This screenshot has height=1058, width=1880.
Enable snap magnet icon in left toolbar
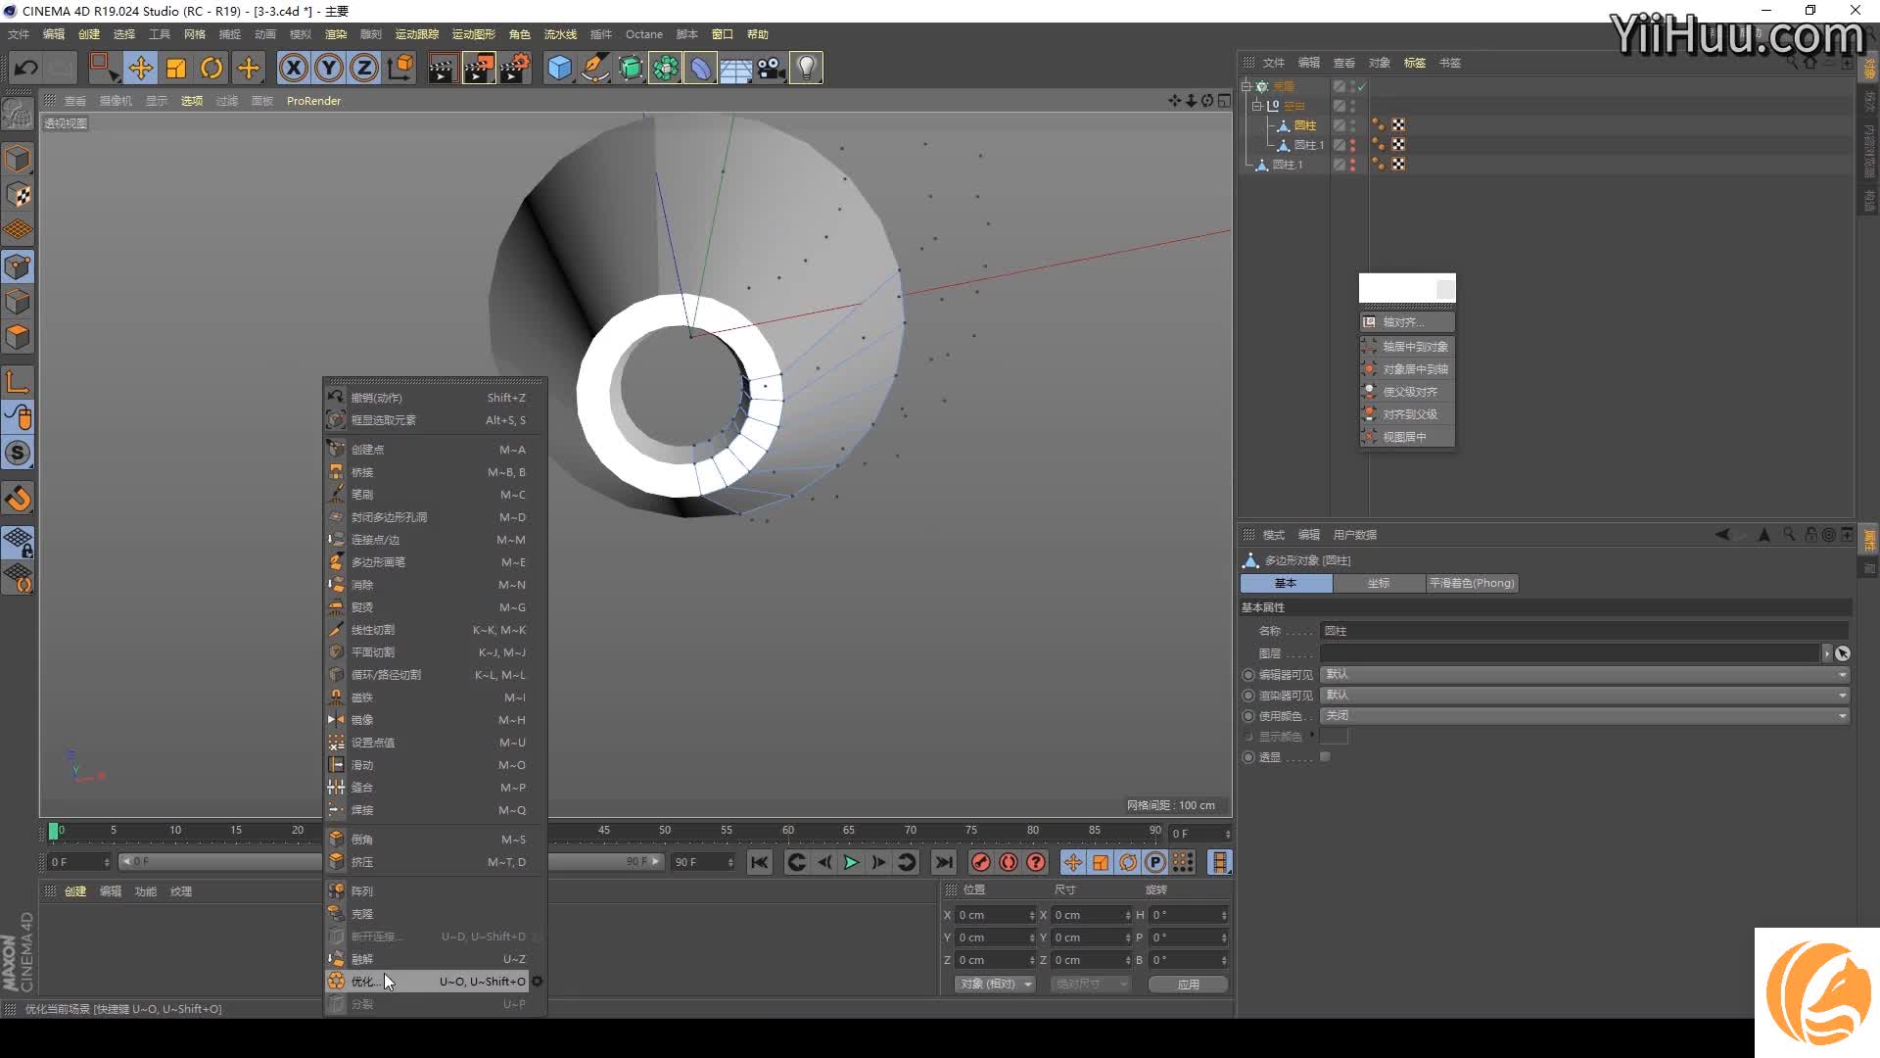(x=19, y=499)
